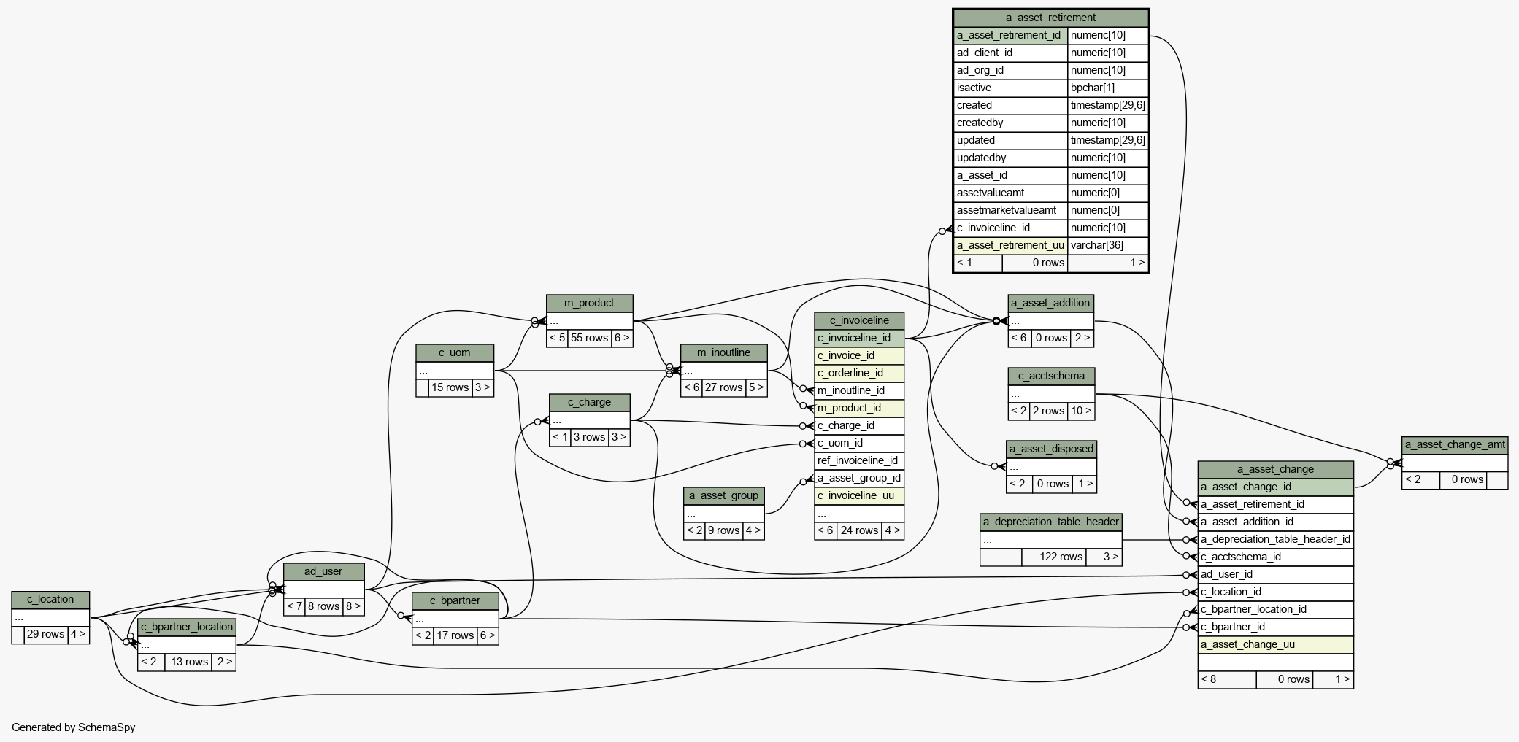Open the c_location table title
Image resolution: width=1519 pixels, height=742 pixels.
[50, 599]
